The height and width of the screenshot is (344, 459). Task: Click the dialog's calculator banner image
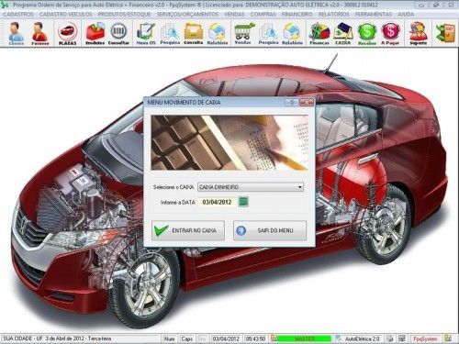(229, 143)
